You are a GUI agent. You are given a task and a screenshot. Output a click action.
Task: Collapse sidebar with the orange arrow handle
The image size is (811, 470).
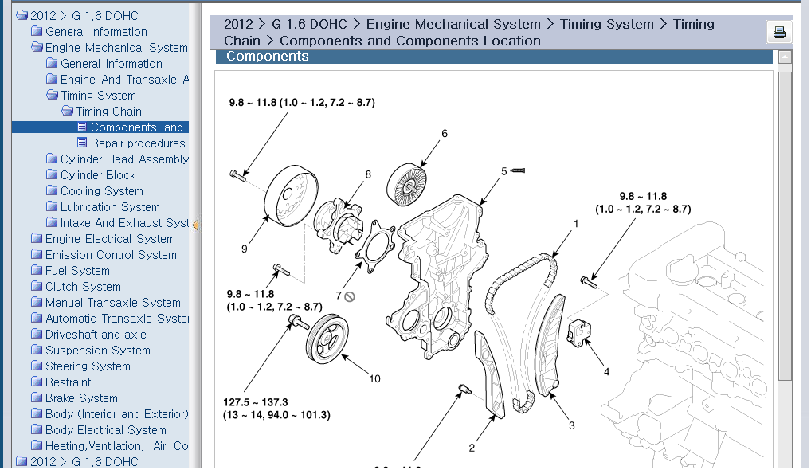pos(195,225)
